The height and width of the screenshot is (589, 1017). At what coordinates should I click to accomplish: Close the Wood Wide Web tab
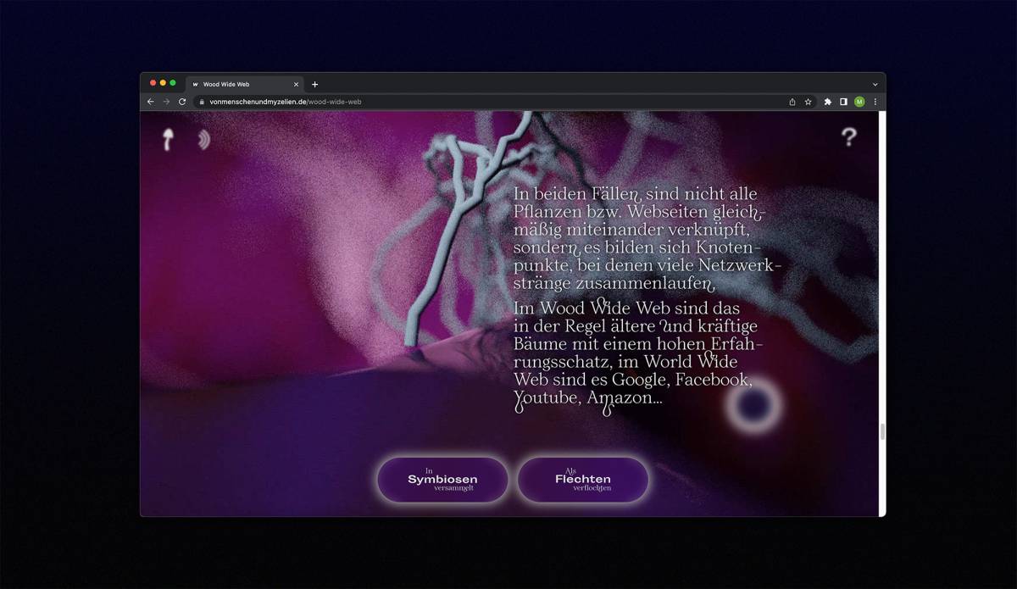tap(296, 85)
